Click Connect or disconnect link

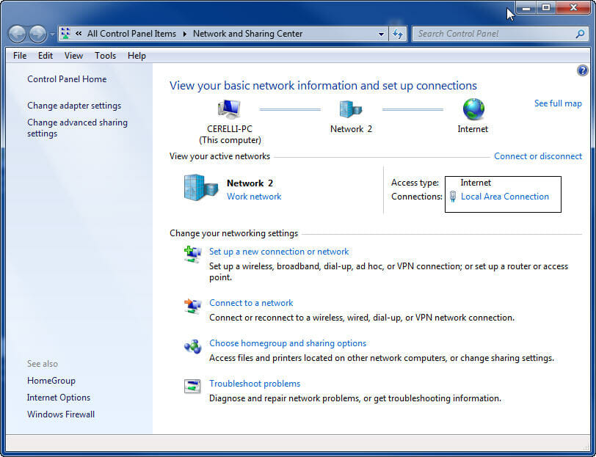(x=538, y=156)
